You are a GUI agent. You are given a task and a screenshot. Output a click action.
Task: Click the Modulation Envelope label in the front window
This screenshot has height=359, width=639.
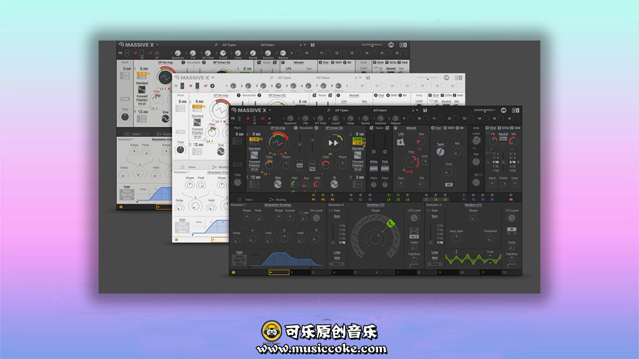tap(278, 204)
